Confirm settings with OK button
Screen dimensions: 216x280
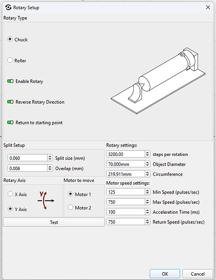[165, 274]
